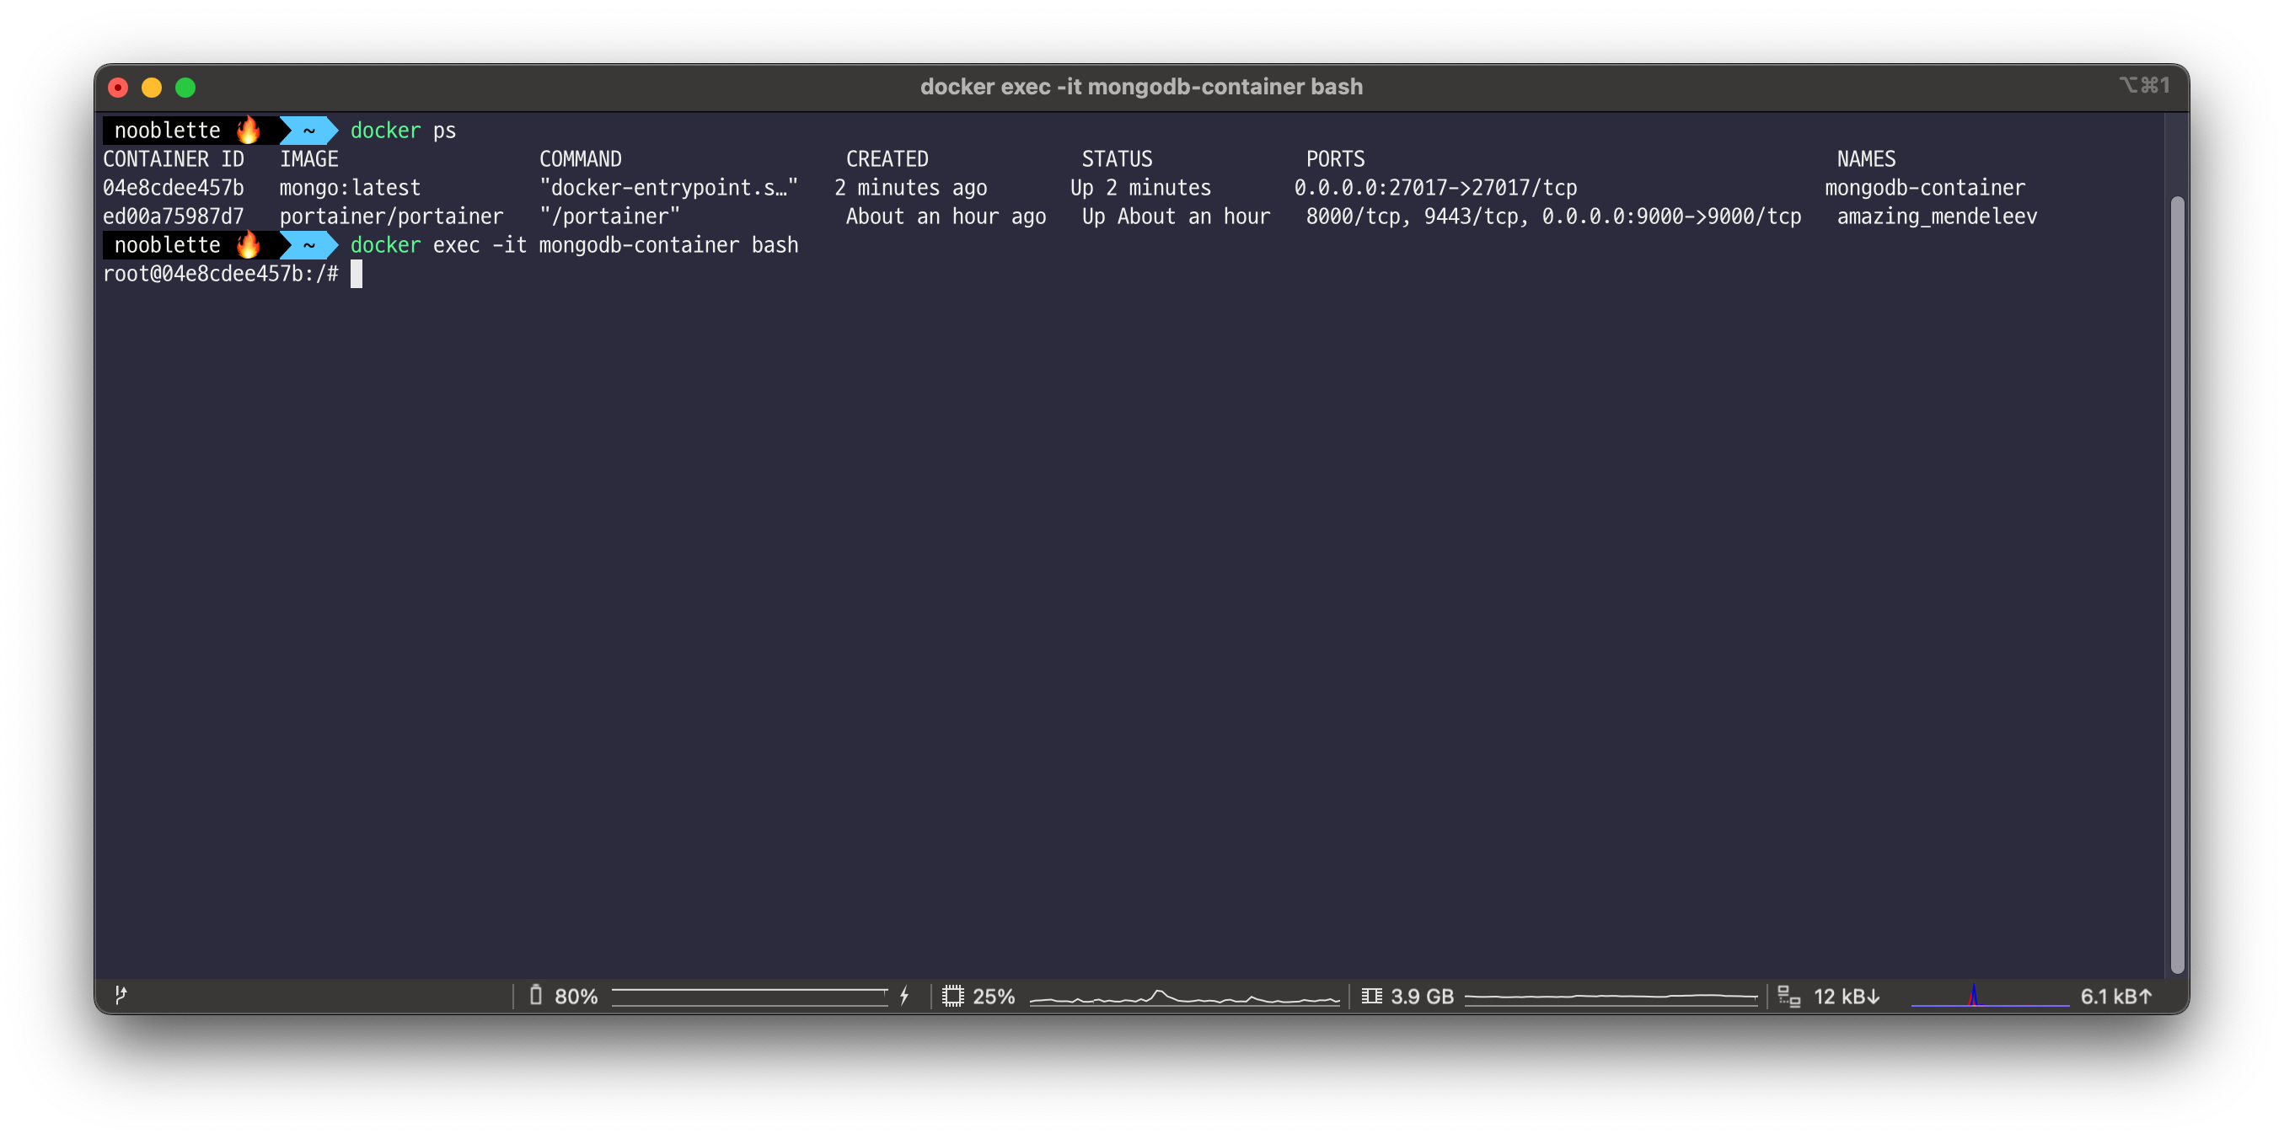Click container ID 04e8cdee457b in the table

173,188
